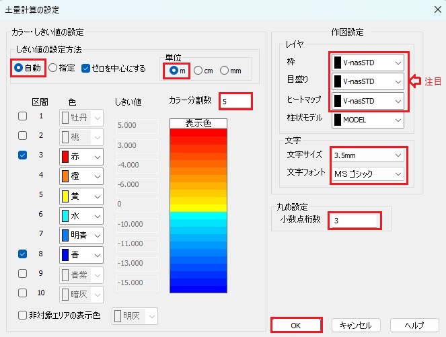Select the mm unit radio button
The image size is (446, 337).
[x=225, y=70]
